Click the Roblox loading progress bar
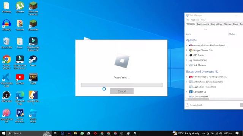The image size is (243, 136). tap(122, 85)
